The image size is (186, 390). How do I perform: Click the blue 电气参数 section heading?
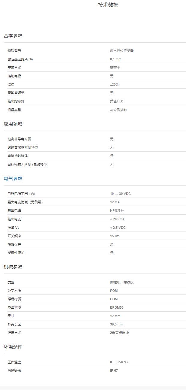13,179
